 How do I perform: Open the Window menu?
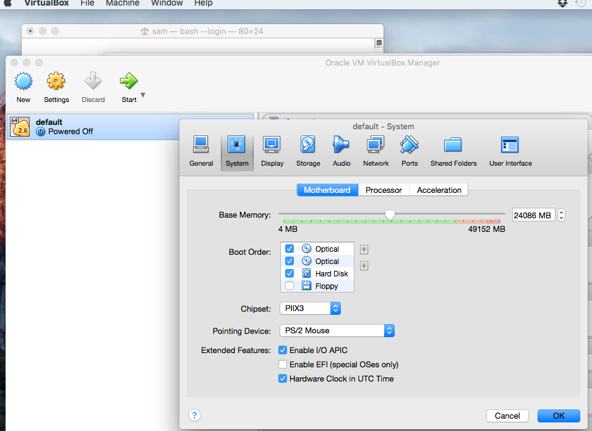[x=167, y=3]
